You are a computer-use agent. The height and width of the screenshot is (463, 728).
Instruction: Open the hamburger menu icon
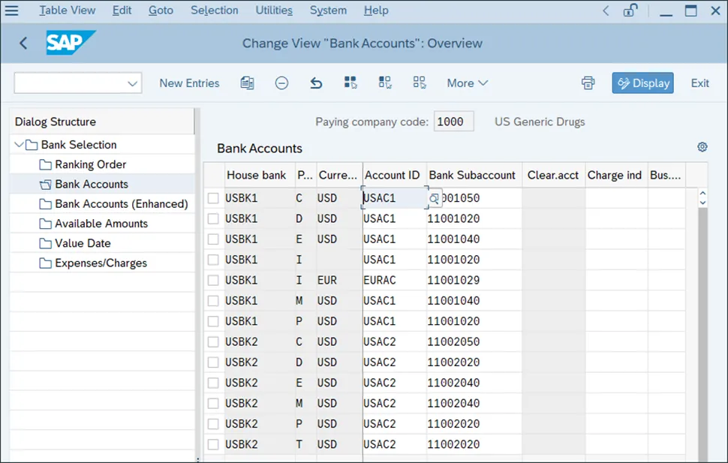(x=11, y=11)
